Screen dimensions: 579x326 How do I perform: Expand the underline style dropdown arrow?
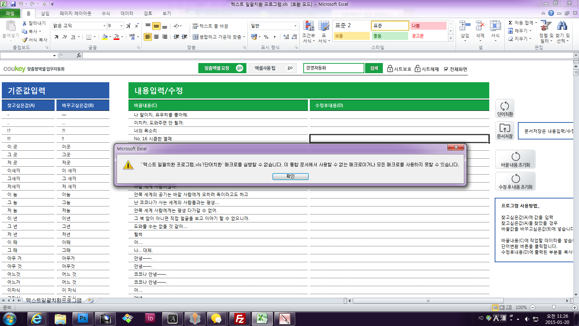(79, 37)
